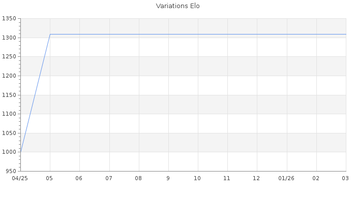This screenshot has height=203, width=356.
Task: Select the 06 month tick label
Action: (x=79, y=179)
